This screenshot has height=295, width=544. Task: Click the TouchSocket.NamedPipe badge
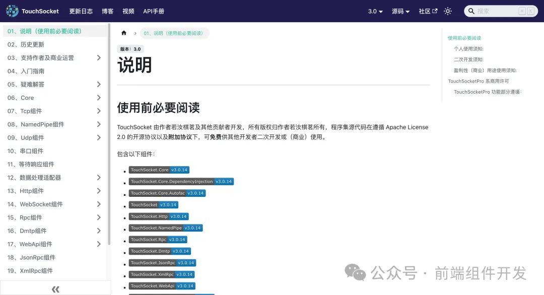pyautogui.click(x=166, y=228)
